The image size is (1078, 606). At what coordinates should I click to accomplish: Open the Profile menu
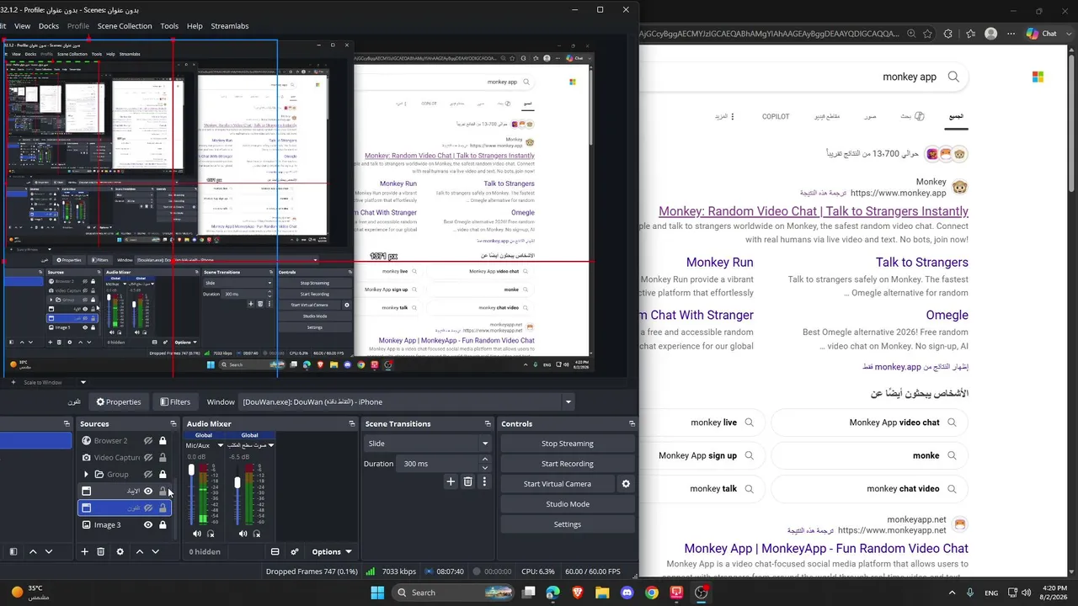click(78, 26)
